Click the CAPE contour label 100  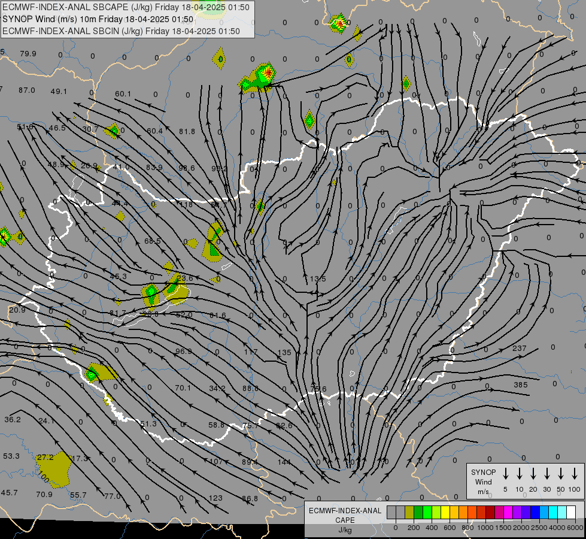[x=44, y=476]
